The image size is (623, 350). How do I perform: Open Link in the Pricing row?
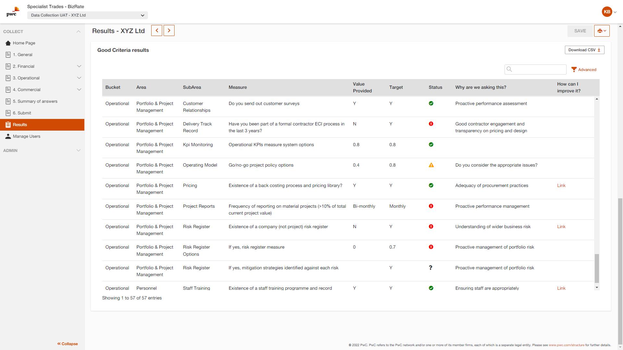pos(561,186)
